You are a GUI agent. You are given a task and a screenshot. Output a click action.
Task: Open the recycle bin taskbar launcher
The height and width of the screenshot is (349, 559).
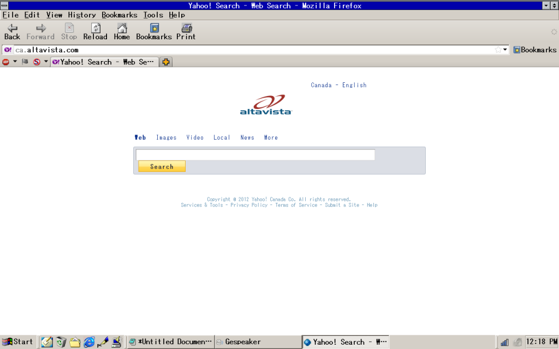61,342
